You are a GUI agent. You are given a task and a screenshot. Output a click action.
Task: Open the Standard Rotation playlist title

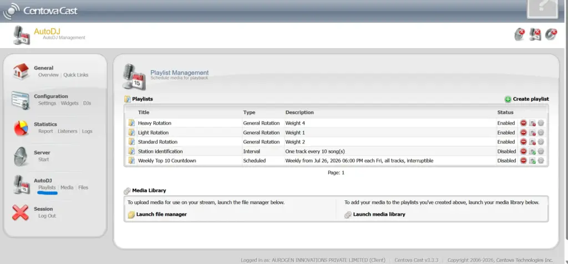coord(158,142)
